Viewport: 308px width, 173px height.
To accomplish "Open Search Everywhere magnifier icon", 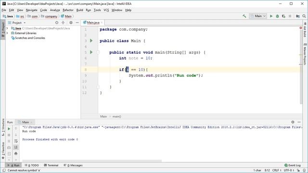I will pyautogui.click(x=304, y=16).
